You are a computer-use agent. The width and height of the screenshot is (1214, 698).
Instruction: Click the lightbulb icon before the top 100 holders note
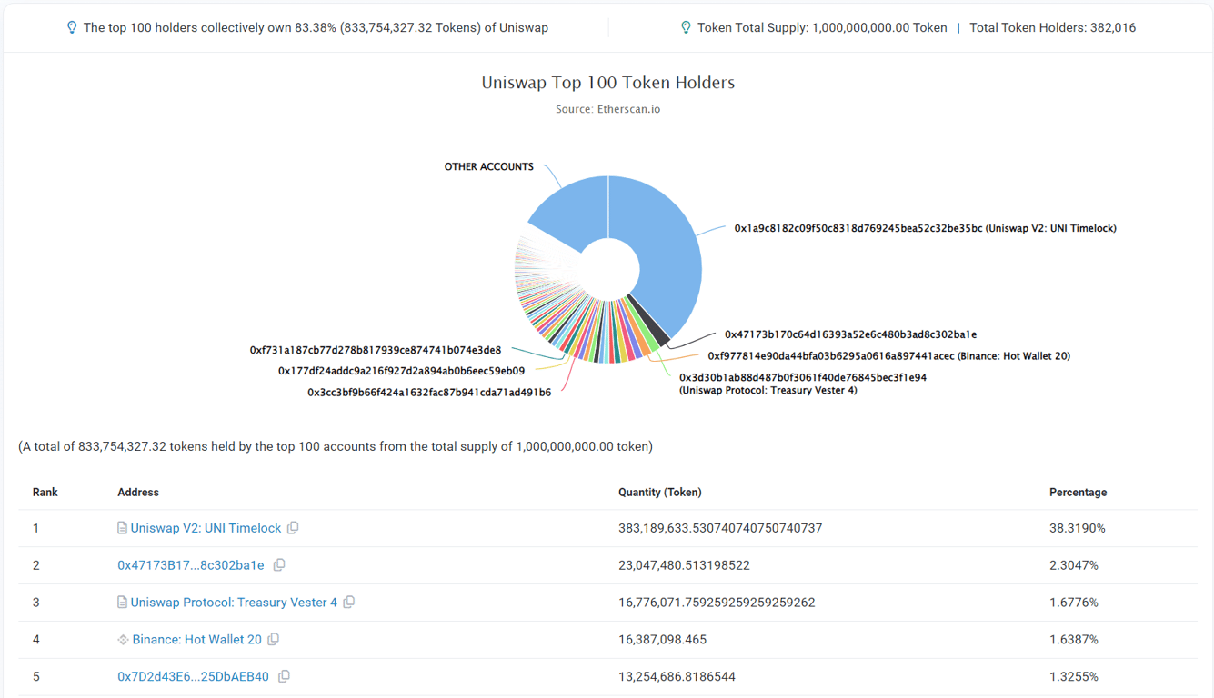72,27
